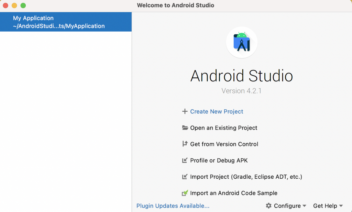Click the folder icon for Open an Existing Project
Image resolution: width=352 pixels, height=212 pixels.
click(x=185, y=127)
